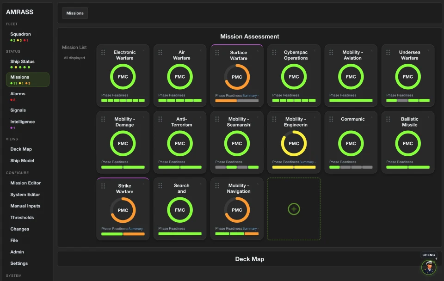Remove the Undersea Warfare card with its x

429,50
